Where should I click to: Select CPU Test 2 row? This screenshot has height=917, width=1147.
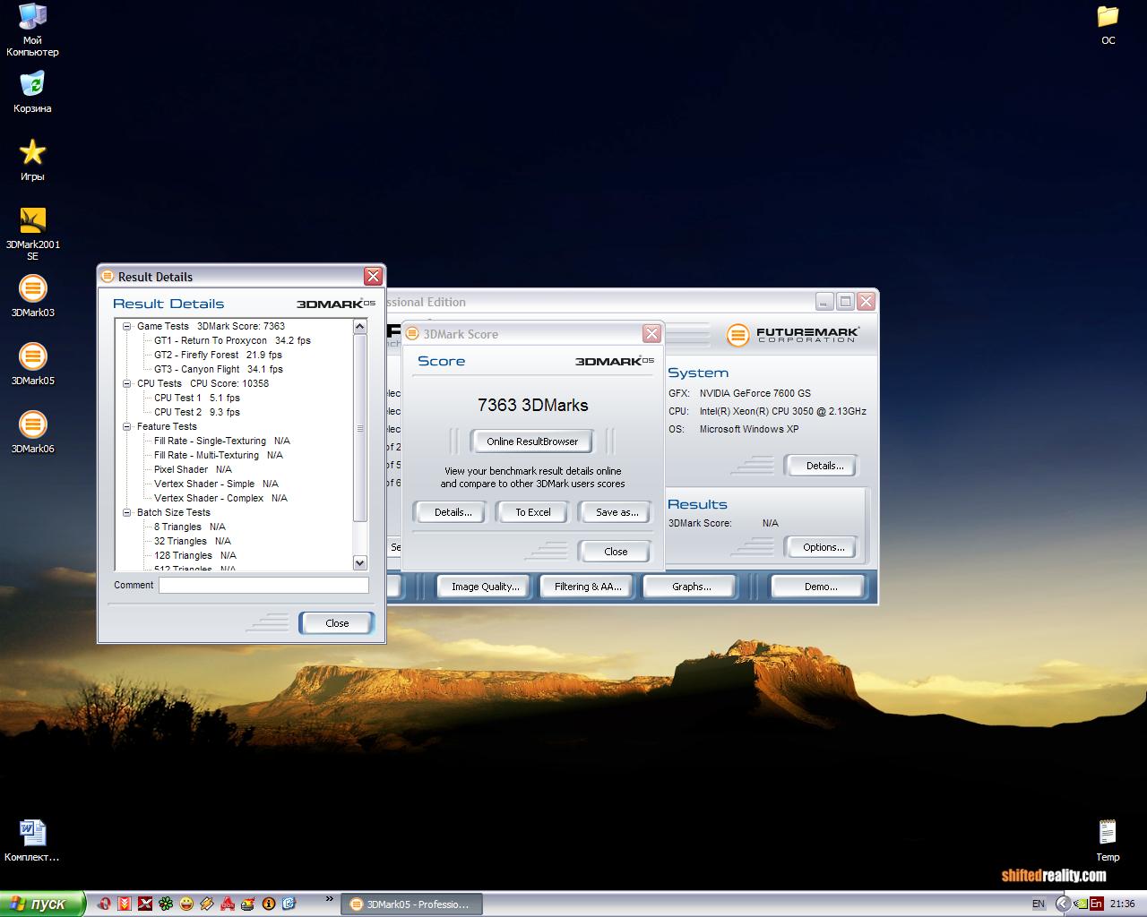click(196, 412)
